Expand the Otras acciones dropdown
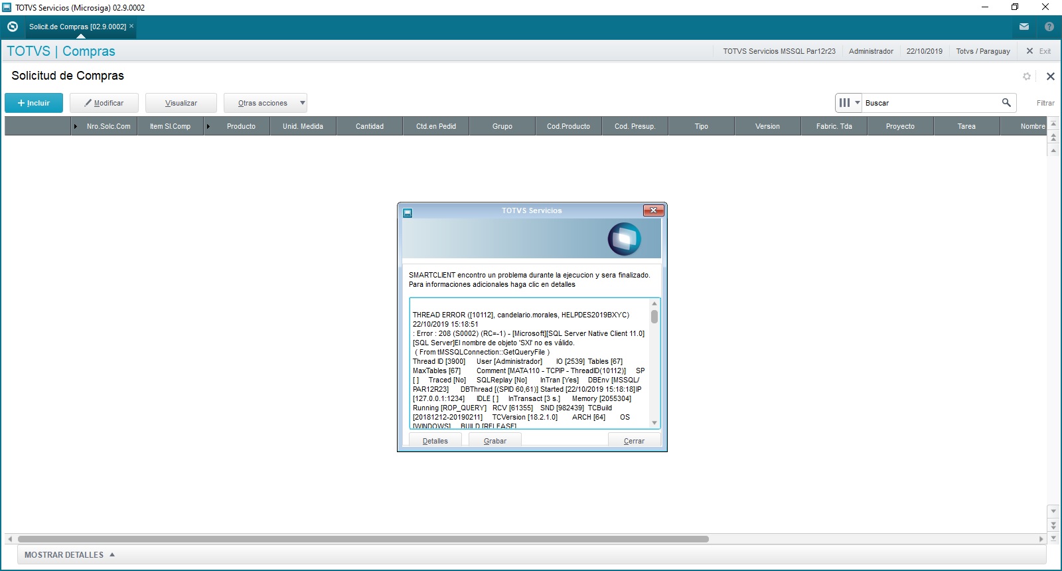1062x571 pixels. point(265,103)
